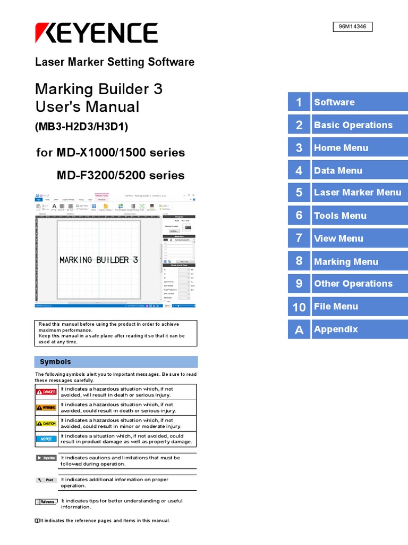Go to the Appendix tab
The width and height of the screenshot is (408, 545).
coord(347,329)
